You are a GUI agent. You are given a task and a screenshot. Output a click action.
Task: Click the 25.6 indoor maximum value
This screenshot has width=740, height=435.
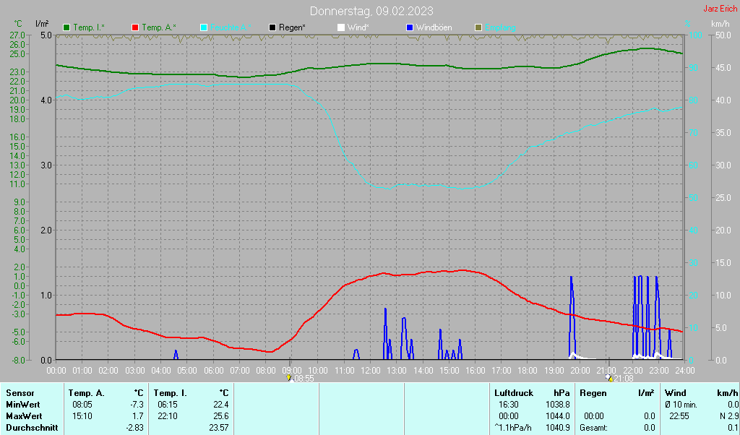221,417
